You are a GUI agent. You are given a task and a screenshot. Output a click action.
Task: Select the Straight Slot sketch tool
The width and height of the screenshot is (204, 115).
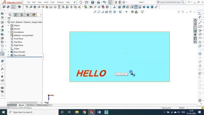click(200, 30)
